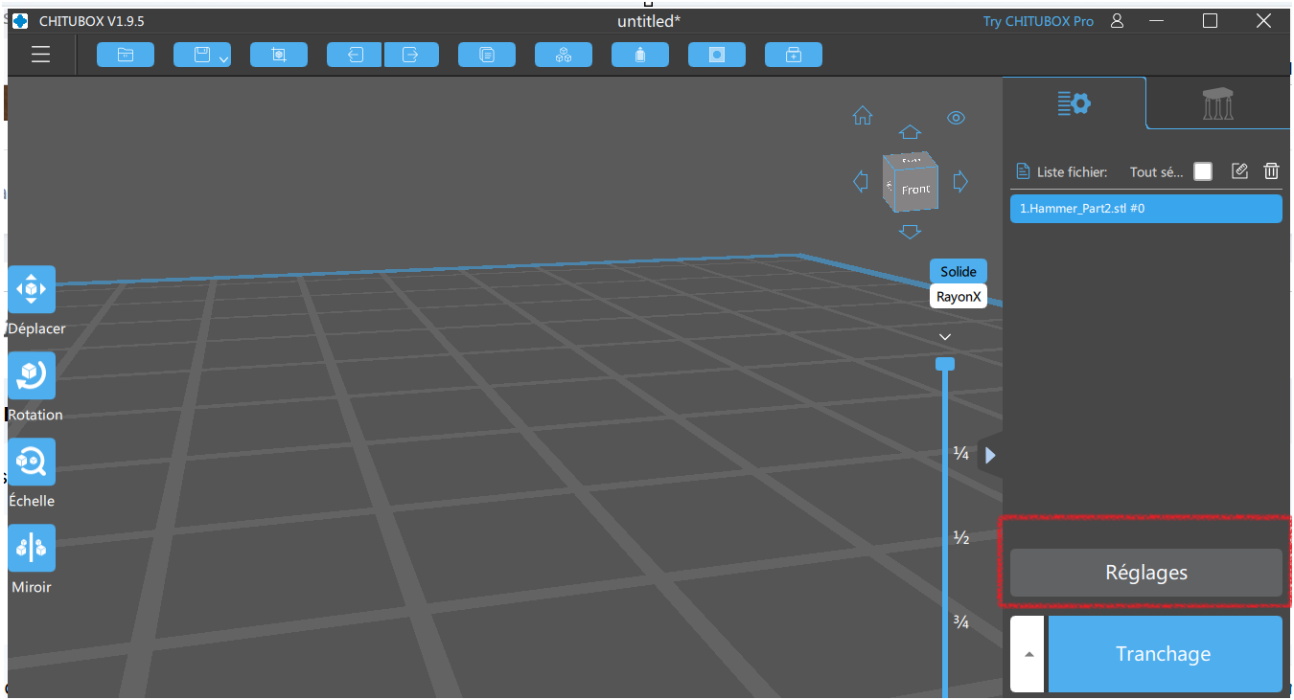Tick the Tout sélectionner checkbox
This screenshot has width=1294, height=700.
(x=1202, y=171)
